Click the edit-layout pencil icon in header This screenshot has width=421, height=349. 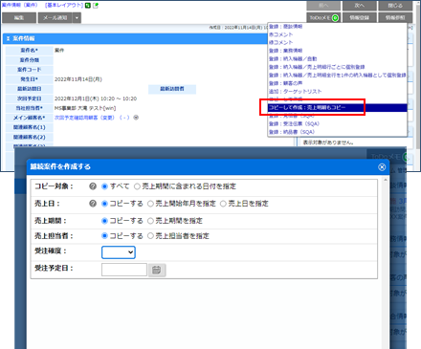(x=96, y=6)
